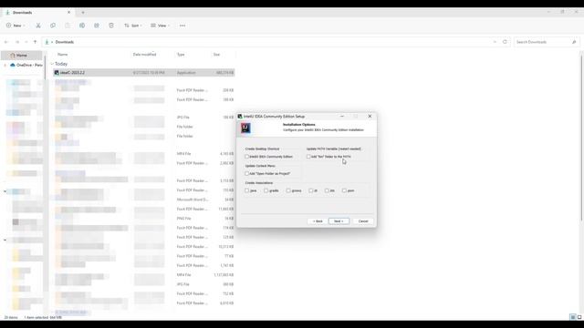584x328 pixels.
Task: Close the IntelliJ Setup dialog
Action: [x=370, y=117]
